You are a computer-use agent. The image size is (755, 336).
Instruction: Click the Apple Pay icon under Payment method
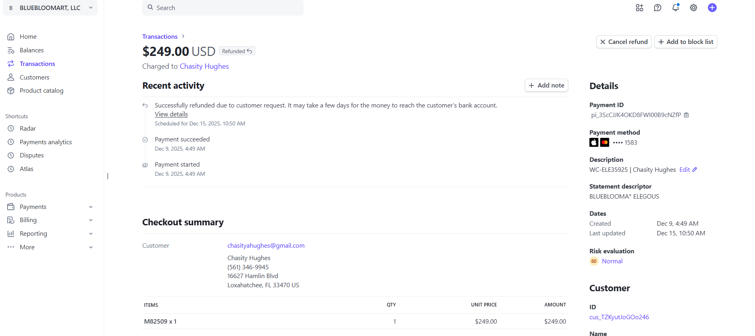click(x=594, y=143)
